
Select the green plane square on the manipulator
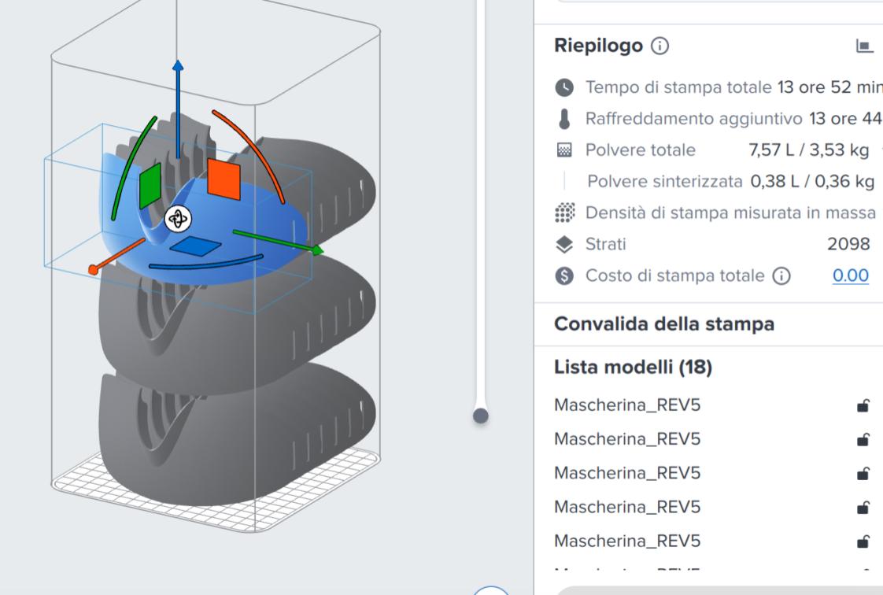point(150,185)
